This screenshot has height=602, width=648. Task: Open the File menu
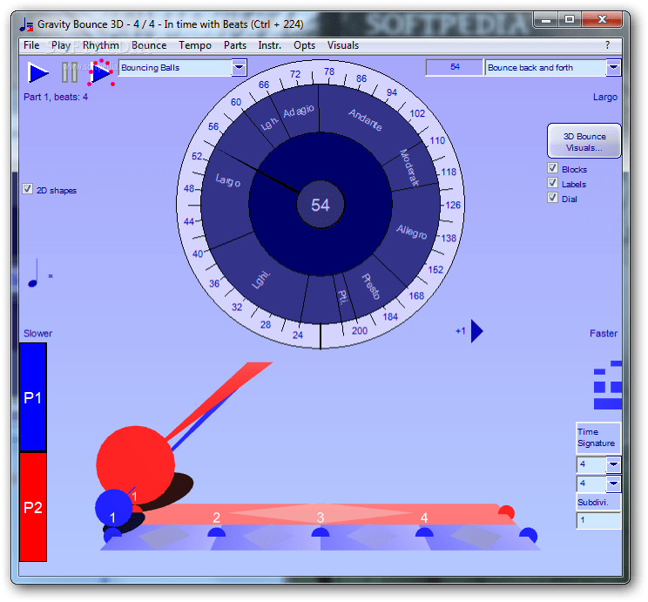31,45
